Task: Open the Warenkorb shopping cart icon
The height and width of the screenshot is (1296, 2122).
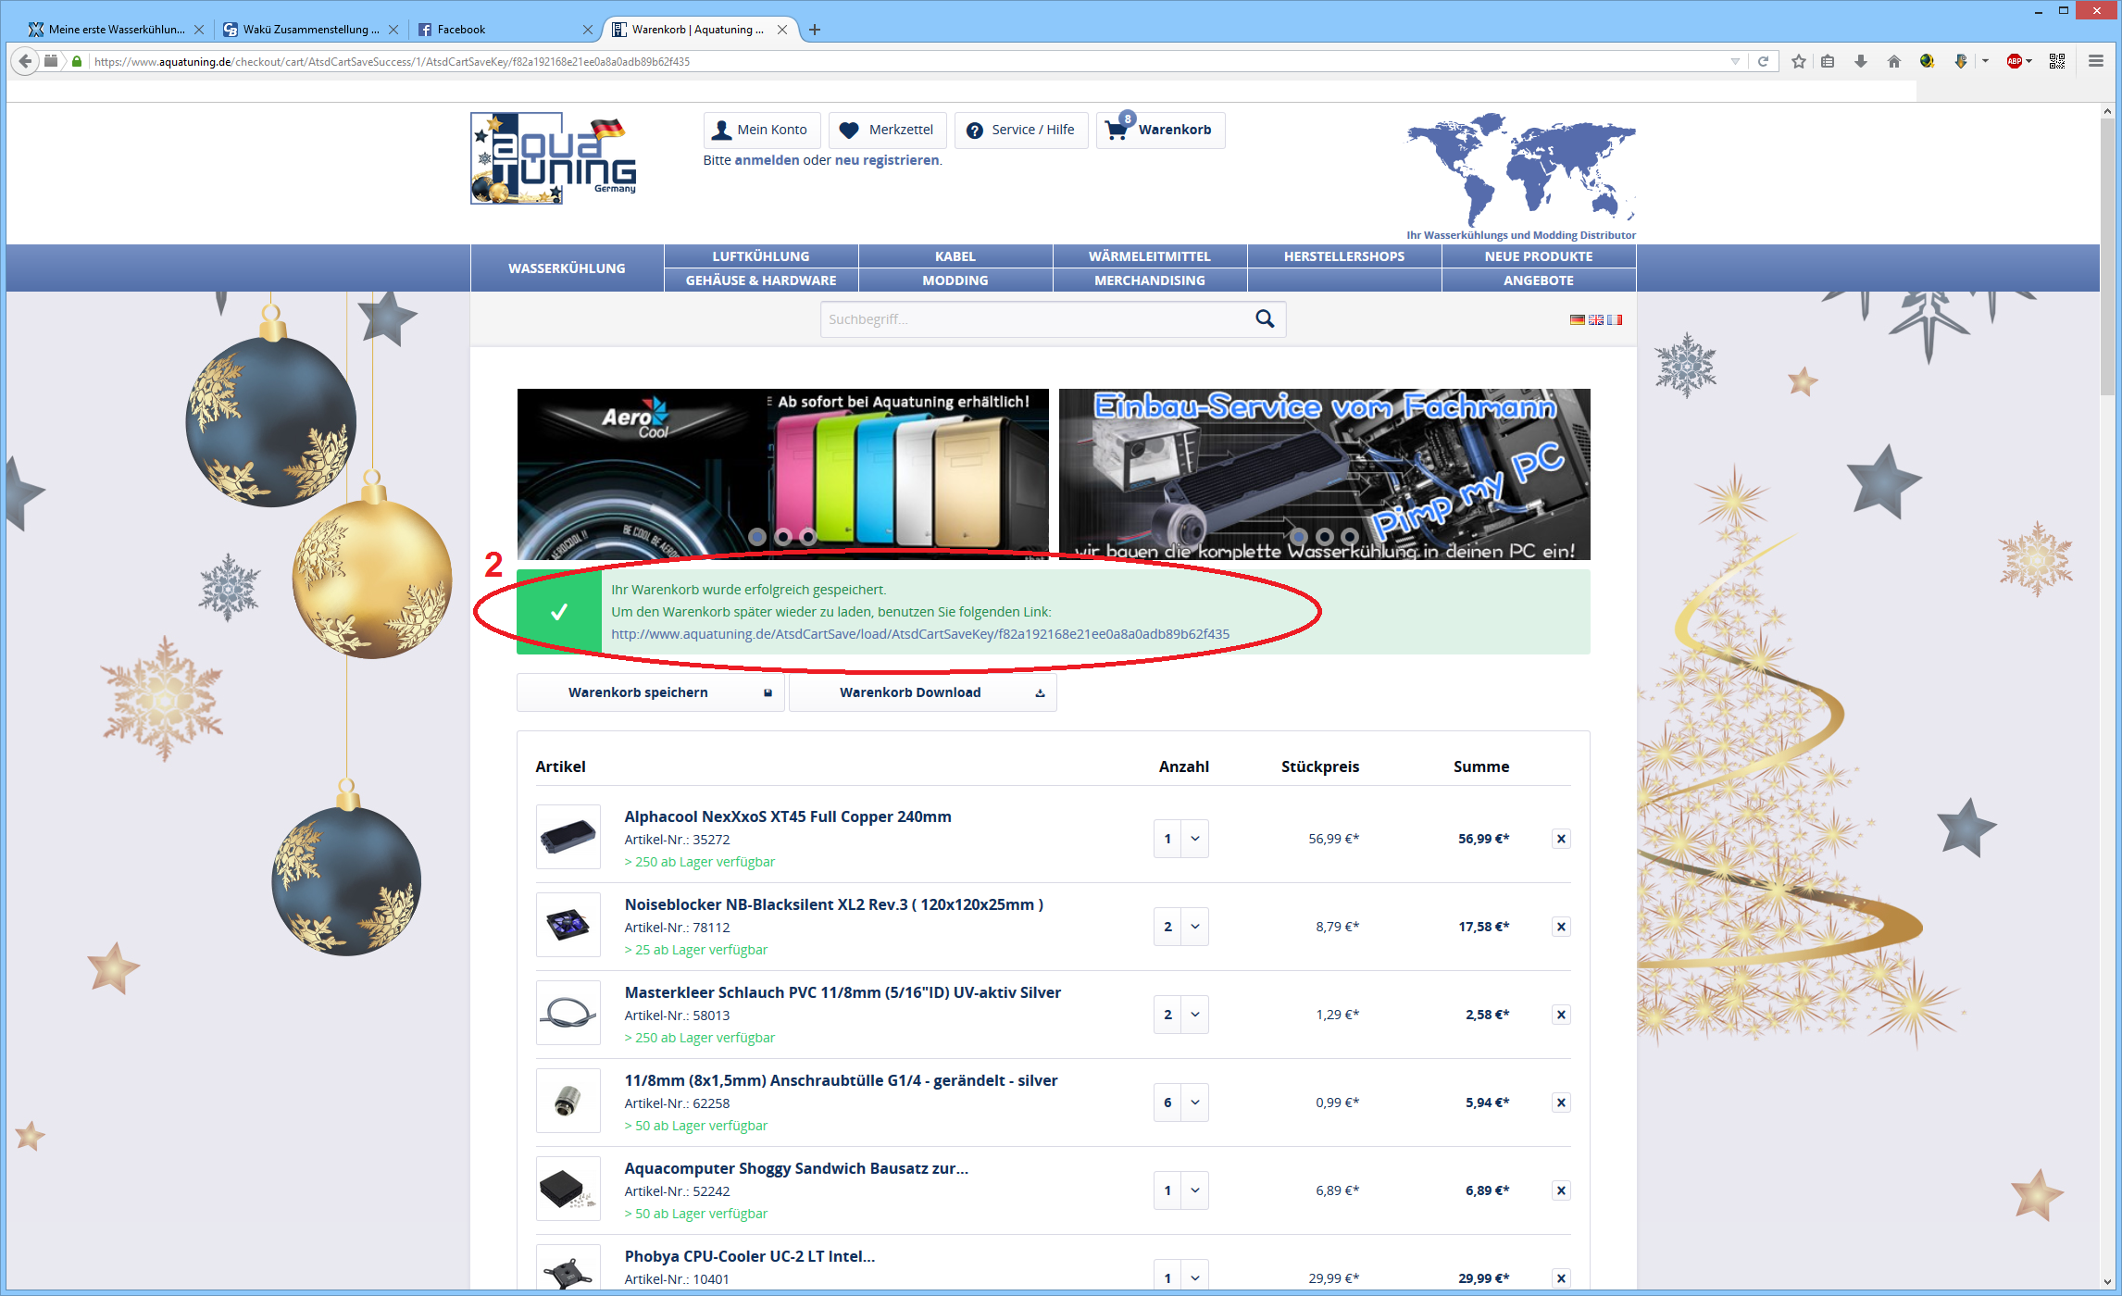Action: [1117, 130]
